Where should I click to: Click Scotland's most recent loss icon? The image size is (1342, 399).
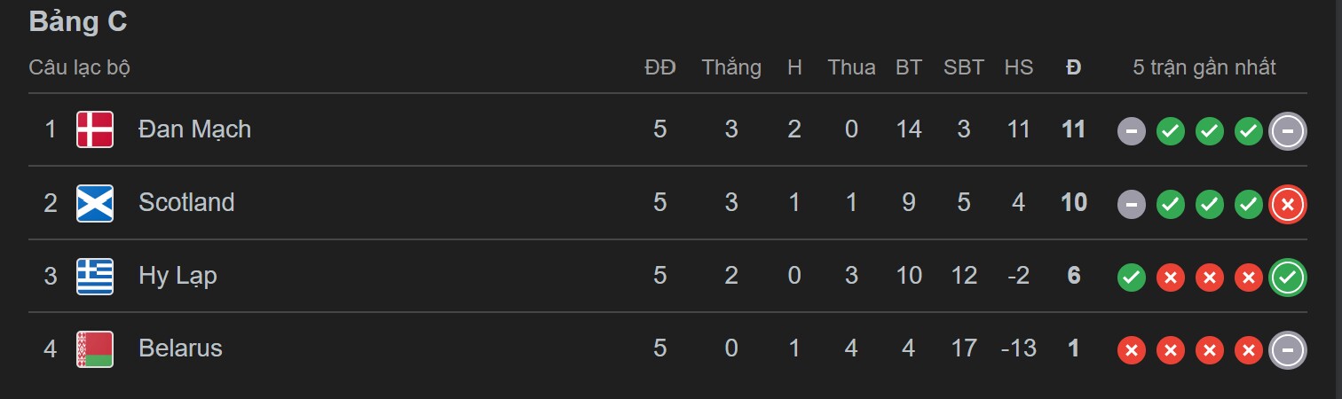1288,206
